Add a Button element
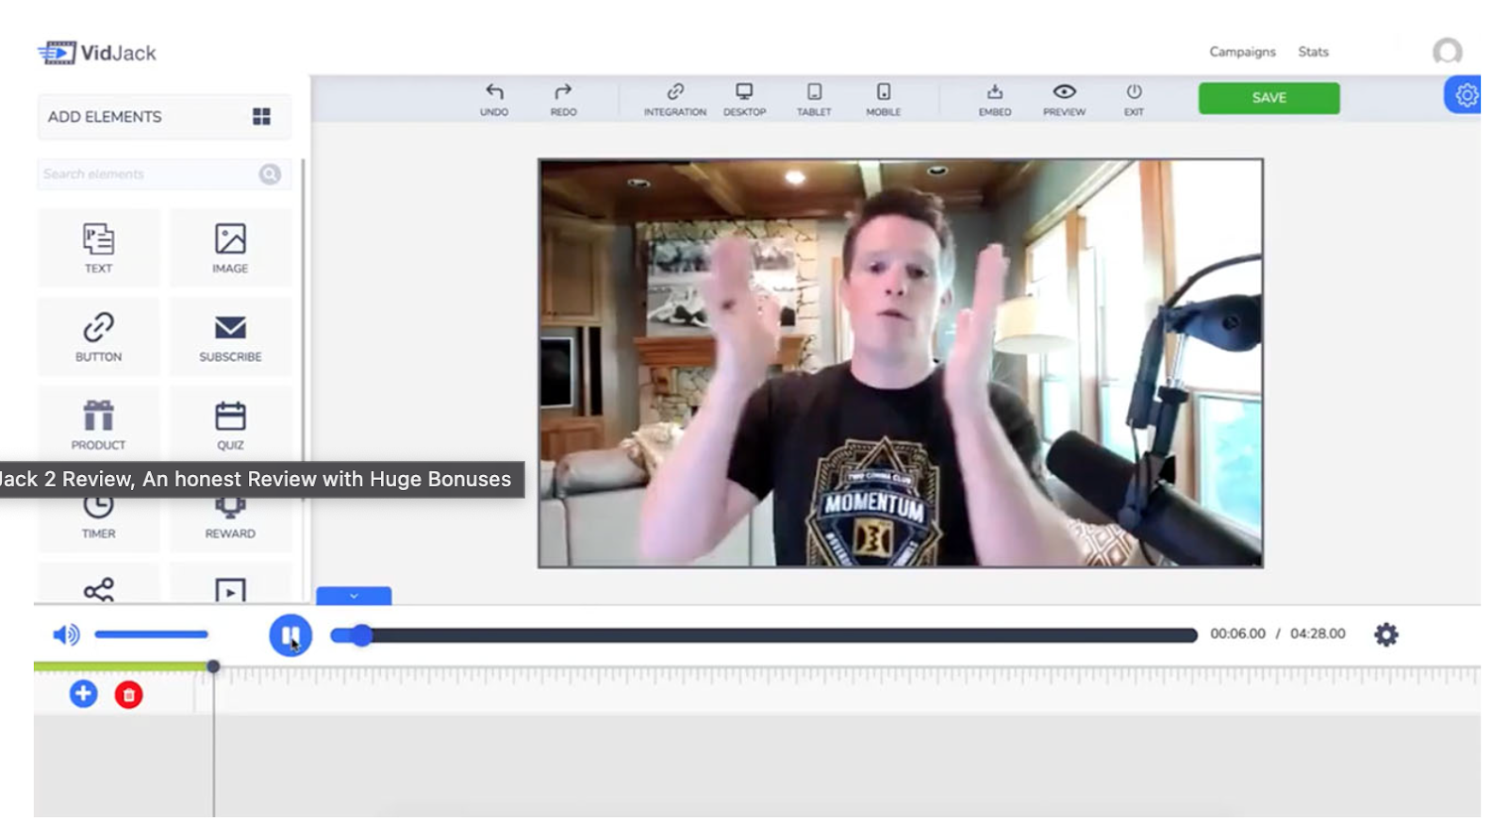Screen dimensions: 1509x836 click(x=98, y=336)
